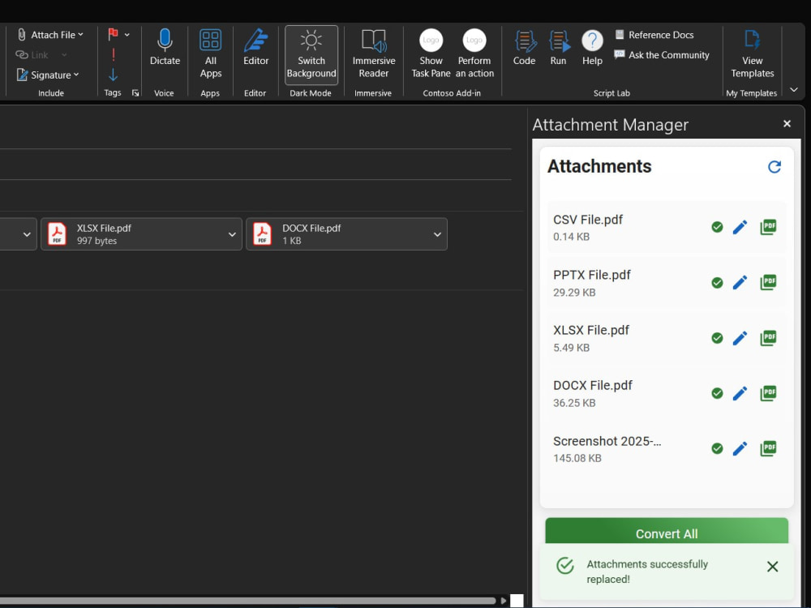The width and height of the screenshot is (811, 608).
Task: Click green check for XLSX File.pdf
Action: click(x=717, y=338)
